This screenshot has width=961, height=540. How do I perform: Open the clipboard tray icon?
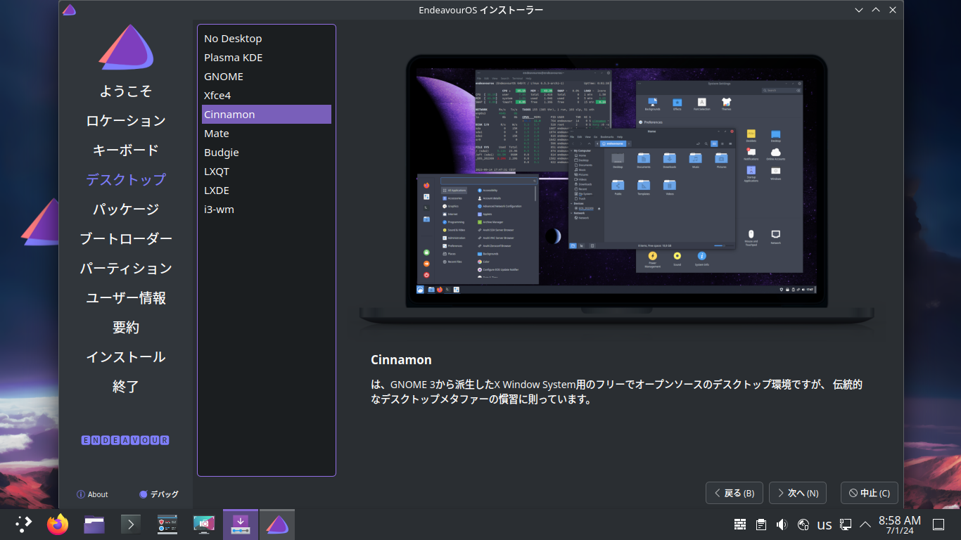pos(761,525)
